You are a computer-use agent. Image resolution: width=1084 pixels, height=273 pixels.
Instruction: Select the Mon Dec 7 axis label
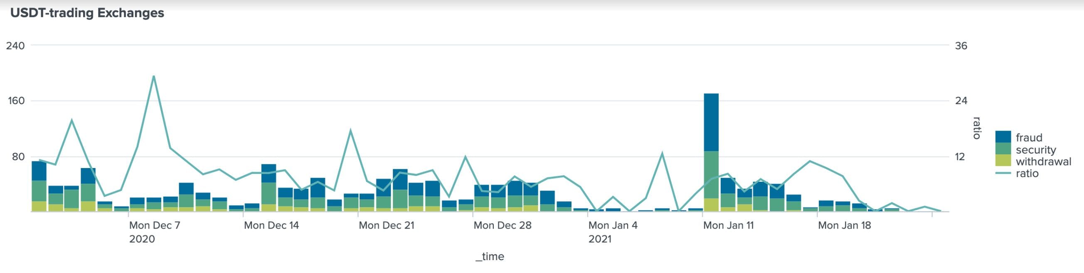155,226
